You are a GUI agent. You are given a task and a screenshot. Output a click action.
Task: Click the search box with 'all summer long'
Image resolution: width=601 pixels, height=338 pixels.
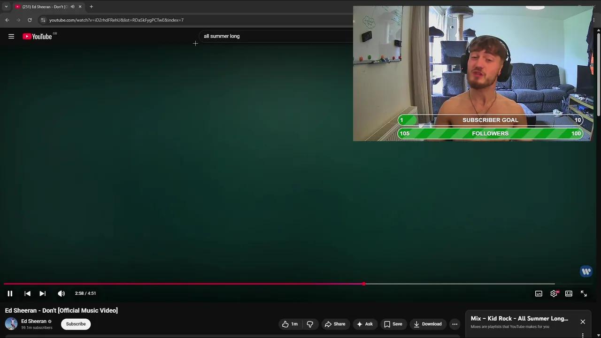pos(277,36)
